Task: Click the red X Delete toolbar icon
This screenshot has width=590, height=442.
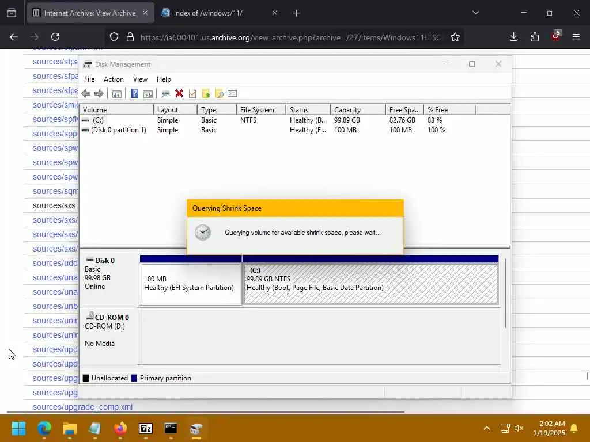Action: [x=179, y=93]
